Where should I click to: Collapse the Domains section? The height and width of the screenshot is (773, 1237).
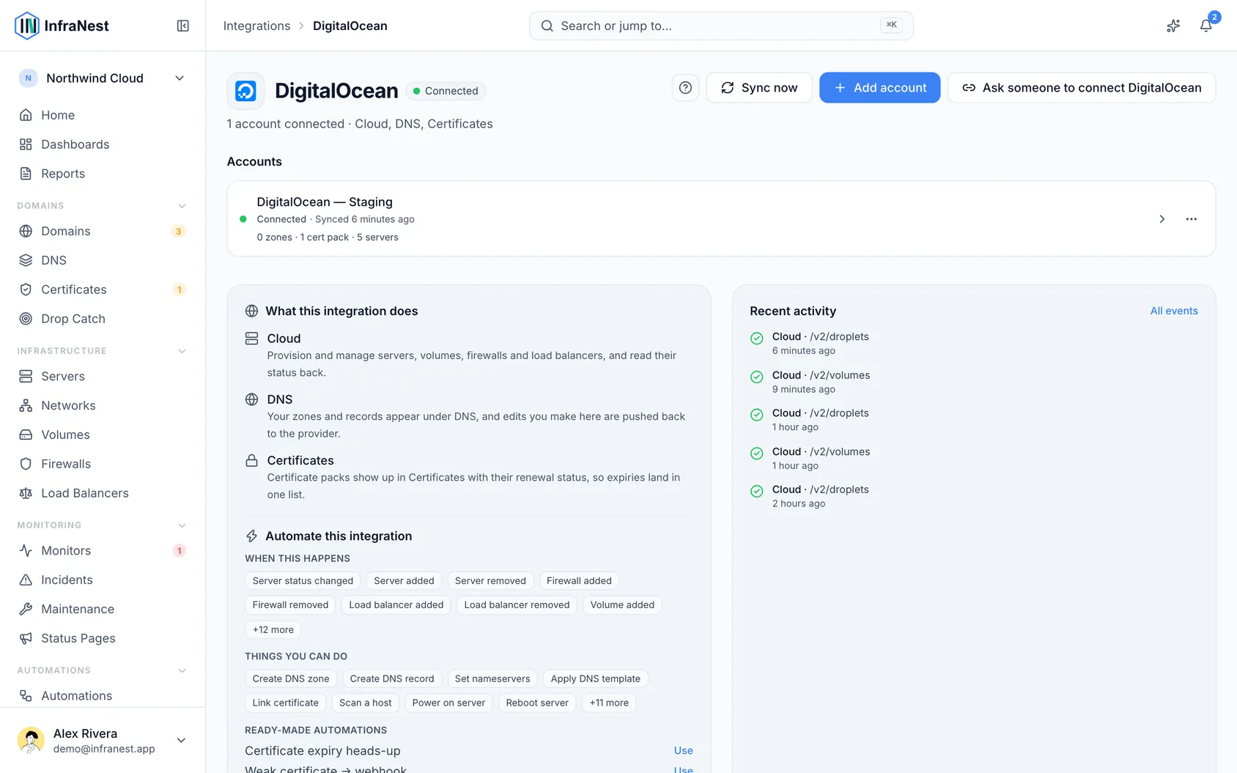(182, 206)
